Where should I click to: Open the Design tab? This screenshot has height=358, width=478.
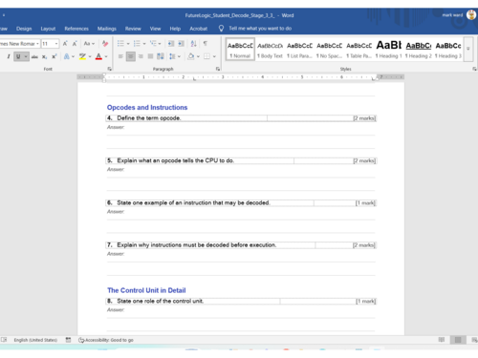coord(24,29)
